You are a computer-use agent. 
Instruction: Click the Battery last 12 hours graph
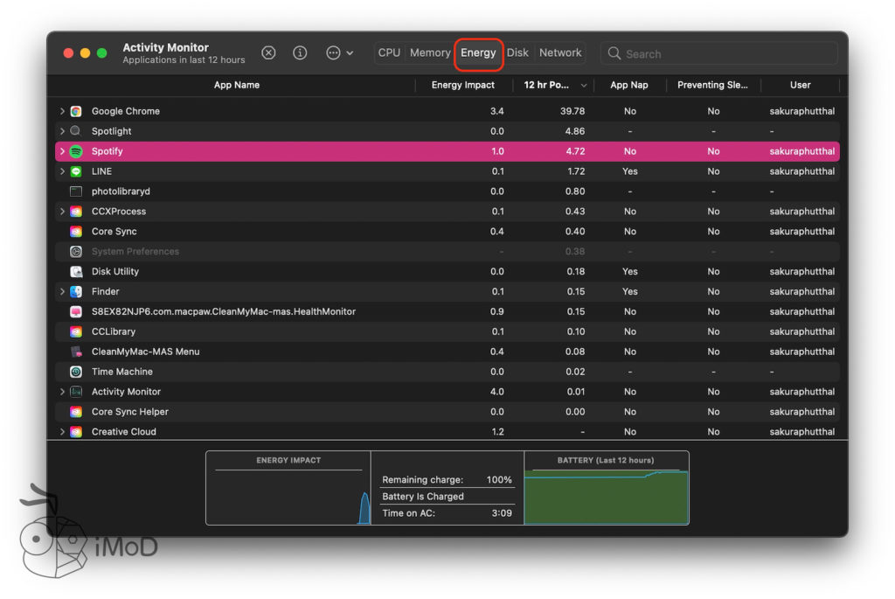[606, 495]
